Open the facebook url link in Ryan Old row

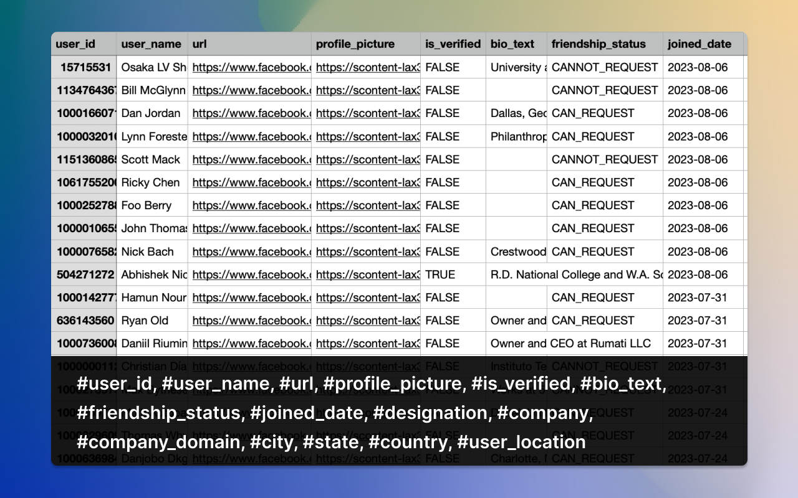251,321
